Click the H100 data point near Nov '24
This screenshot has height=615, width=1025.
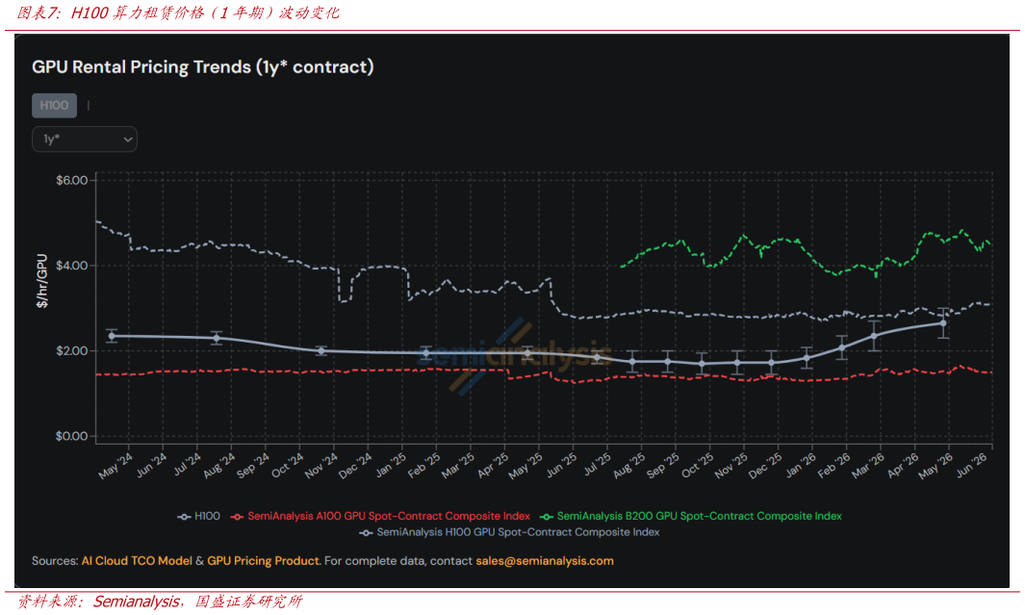click(x=320, y=351)
